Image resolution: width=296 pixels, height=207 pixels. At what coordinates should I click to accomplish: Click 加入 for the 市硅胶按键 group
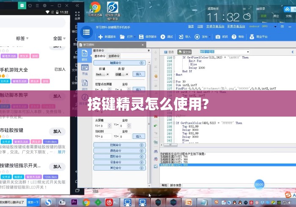click(58, 131)
